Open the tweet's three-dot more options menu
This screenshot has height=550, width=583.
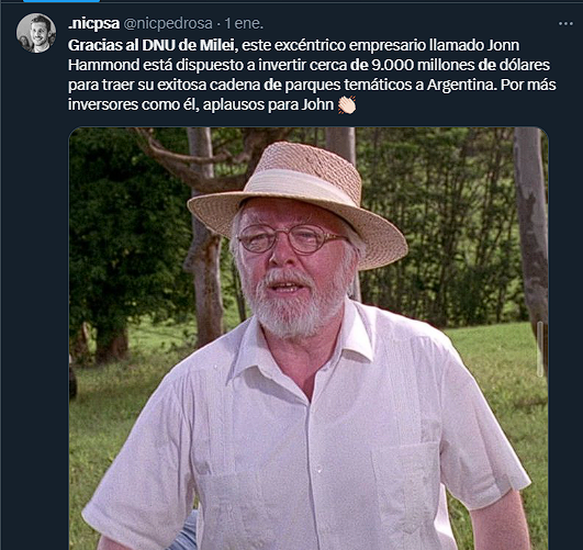pos(566,23)
